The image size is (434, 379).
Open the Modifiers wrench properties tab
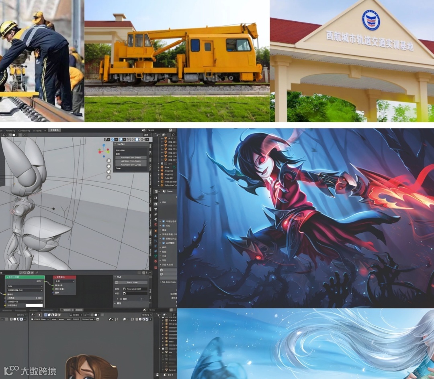click(156, 236)
